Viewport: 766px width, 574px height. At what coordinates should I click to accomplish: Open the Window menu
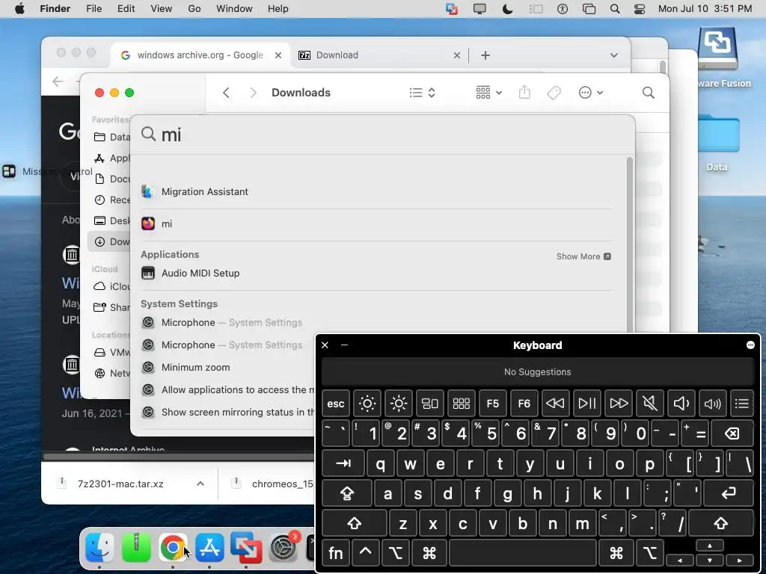coord(234,9)
